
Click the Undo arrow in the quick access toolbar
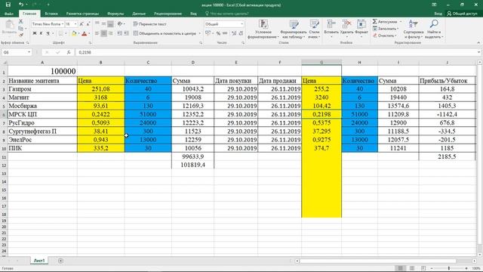click(21, 5)
